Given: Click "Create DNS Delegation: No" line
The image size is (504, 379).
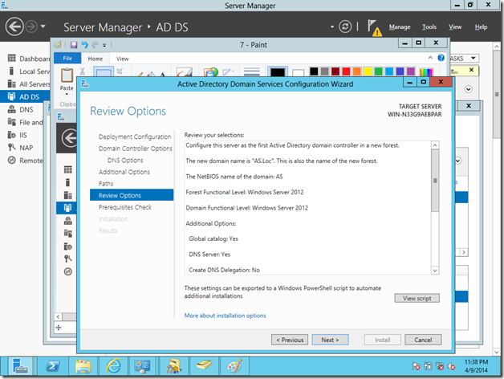Looking at the screenshot, I should pos(225,270).
